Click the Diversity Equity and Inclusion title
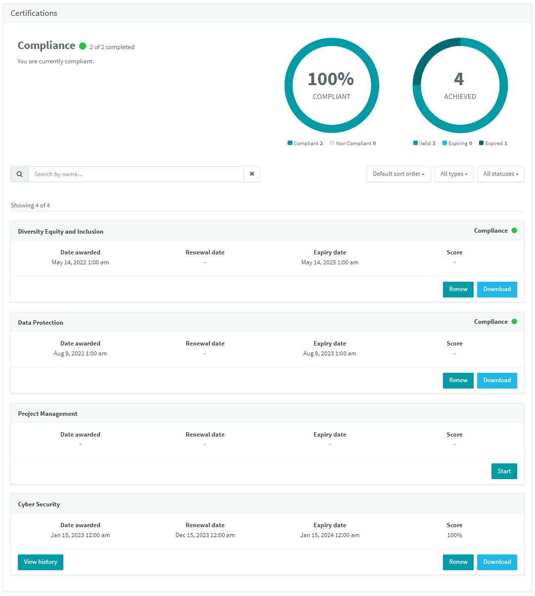 [x=61, y=232]
